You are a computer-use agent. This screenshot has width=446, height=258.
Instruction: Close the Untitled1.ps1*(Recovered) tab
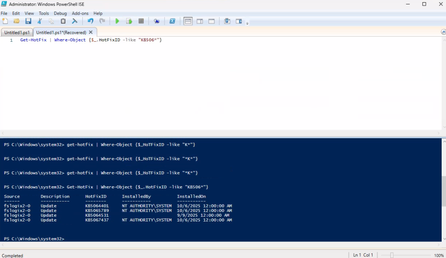pyautogui.click(x=91, y=32)
